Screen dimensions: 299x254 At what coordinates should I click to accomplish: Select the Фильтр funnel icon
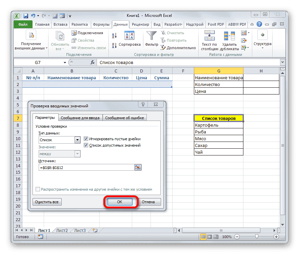tap(151, 35)
